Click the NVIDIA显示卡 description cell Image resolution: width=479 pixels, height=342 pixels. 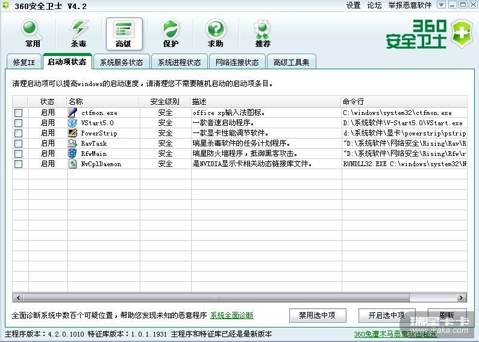(252, 164)
